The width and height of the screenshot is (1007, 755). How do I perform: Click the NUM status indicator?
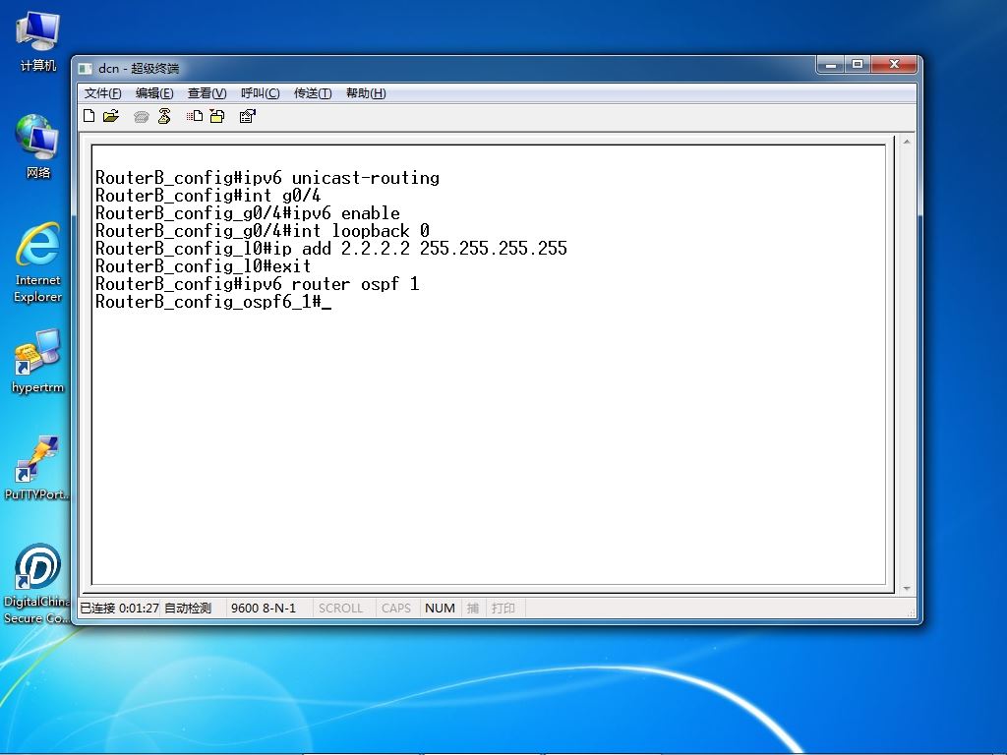[440, 608]
